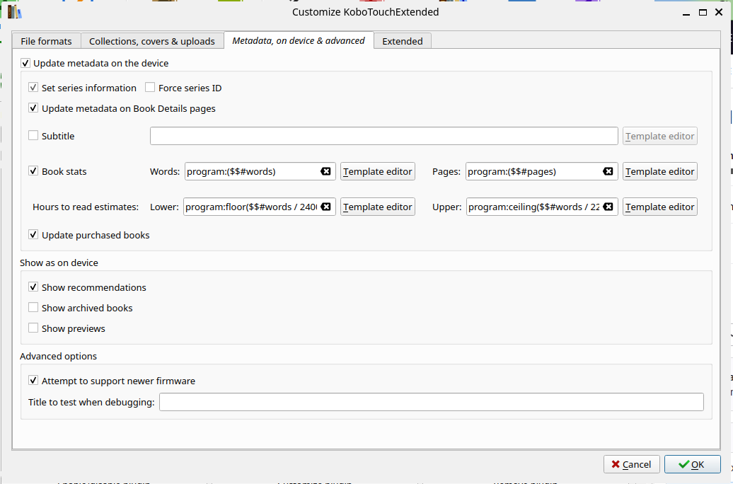Focus Title to test when debugging field
Image resolution: width=733 pixels, height=484 pixels.
click(x=432, y=402)
